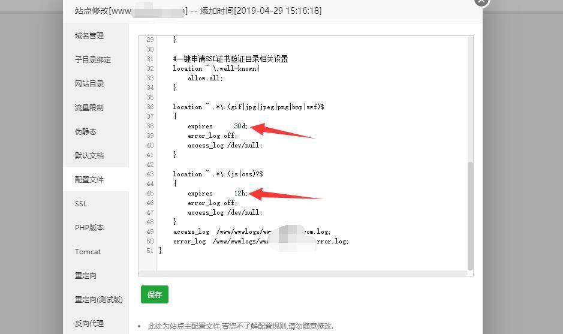Click the access_log /www/wwwlogs line 49
Viewport: 563px width, 334px height.
252,231
